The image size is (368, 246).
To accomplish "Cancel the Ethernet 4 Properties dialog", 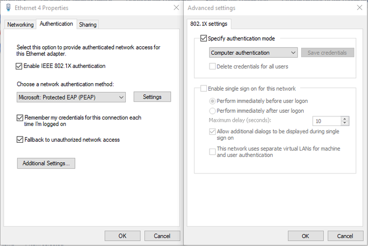I will (162, 236).
